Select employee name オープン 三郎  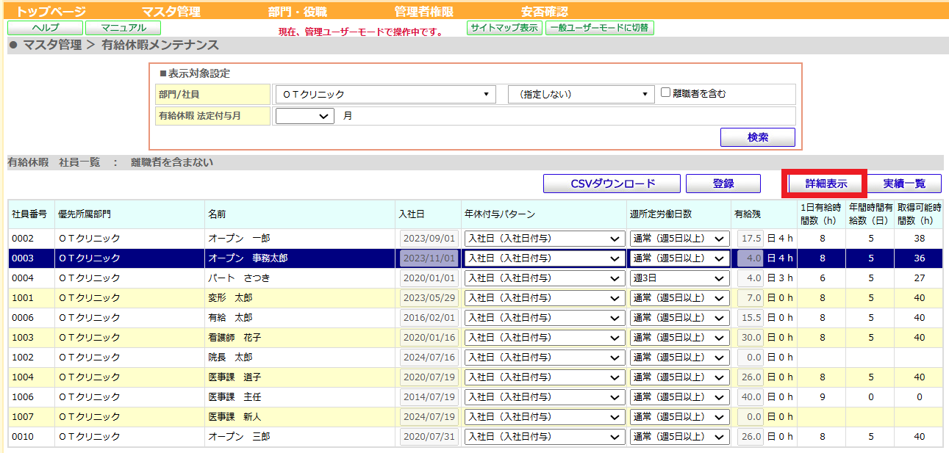pyautogui.click(x=240, y=437)
